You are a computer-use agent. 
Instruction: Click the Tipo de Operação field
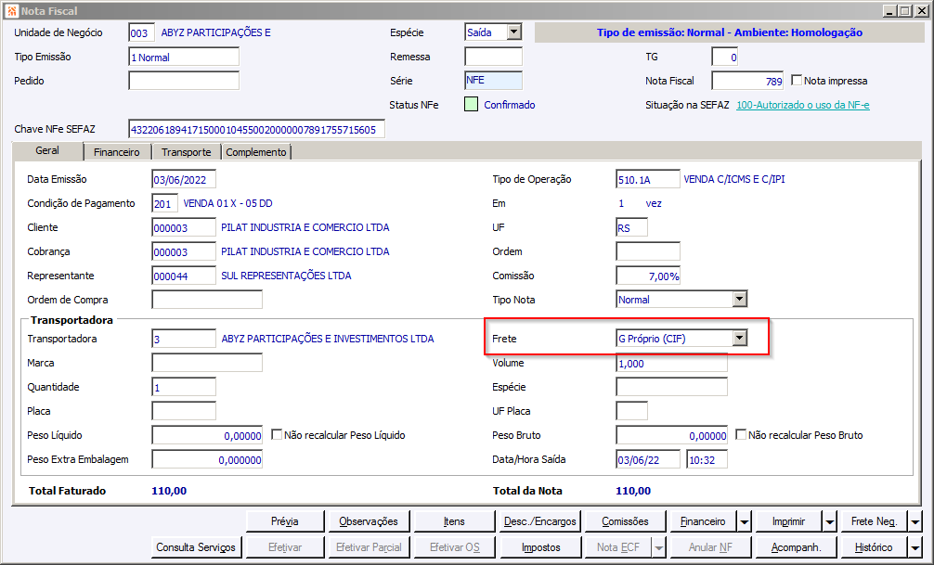[x=647, y=179]
